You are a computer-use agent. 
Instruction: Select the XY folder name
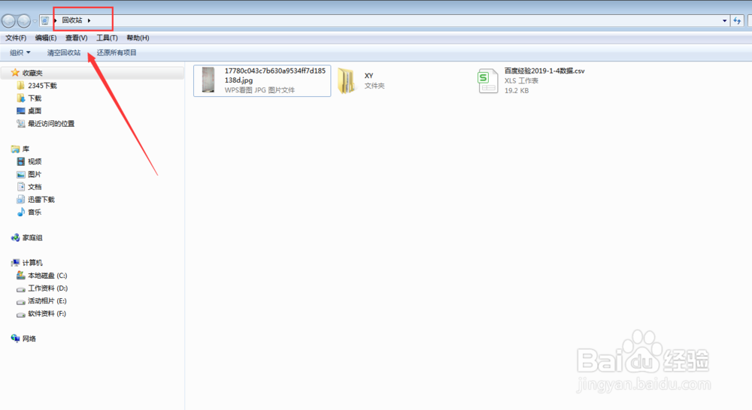click(368, 76)
